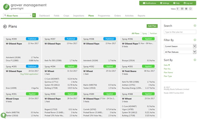This screenshot has height=119, width=197.
Task: Open the Current Season dropdown
Action: (180, 46)
